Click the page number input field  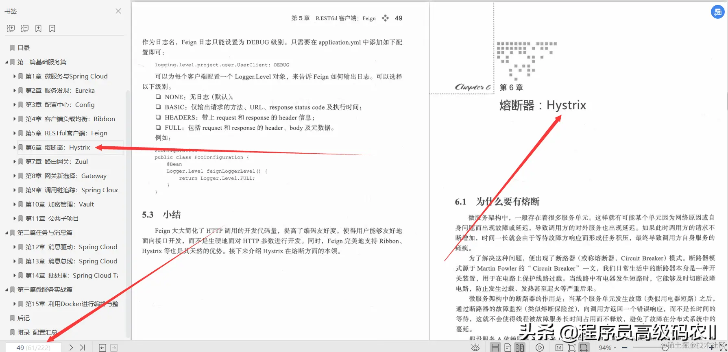tap(33, 348)
